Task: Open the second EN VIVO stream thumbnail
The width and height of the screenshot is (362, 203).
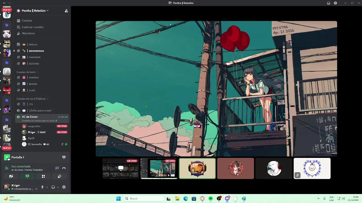Action: (159, 168)
